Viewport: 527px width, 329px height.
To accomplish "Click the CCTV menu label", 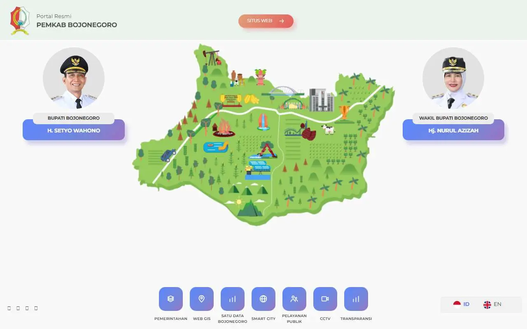I will click(325, 319).
